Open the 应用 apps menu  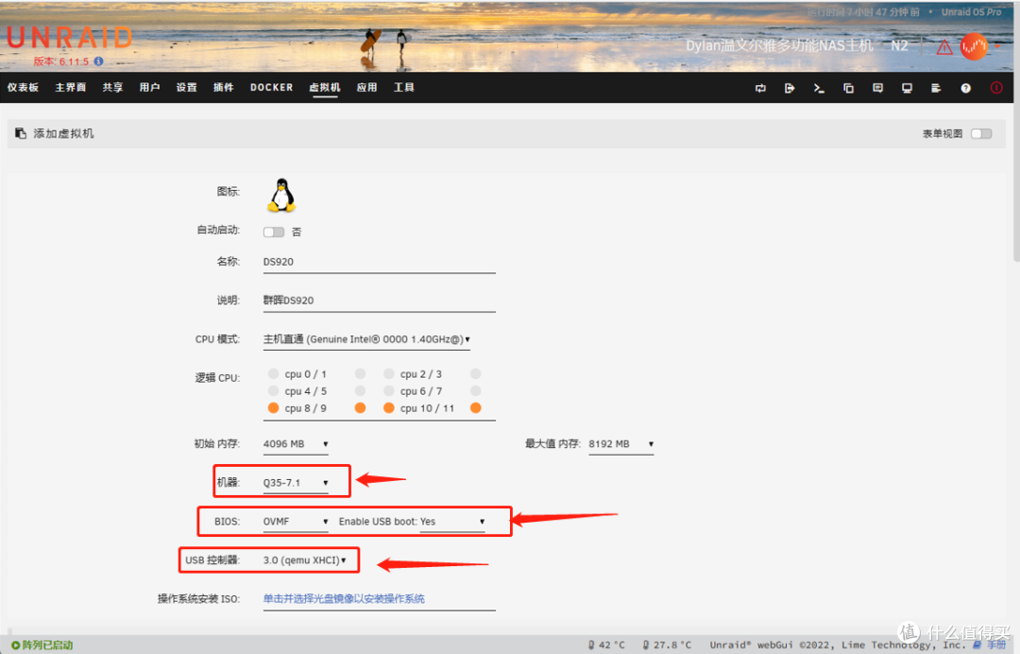tap(366, 87)
